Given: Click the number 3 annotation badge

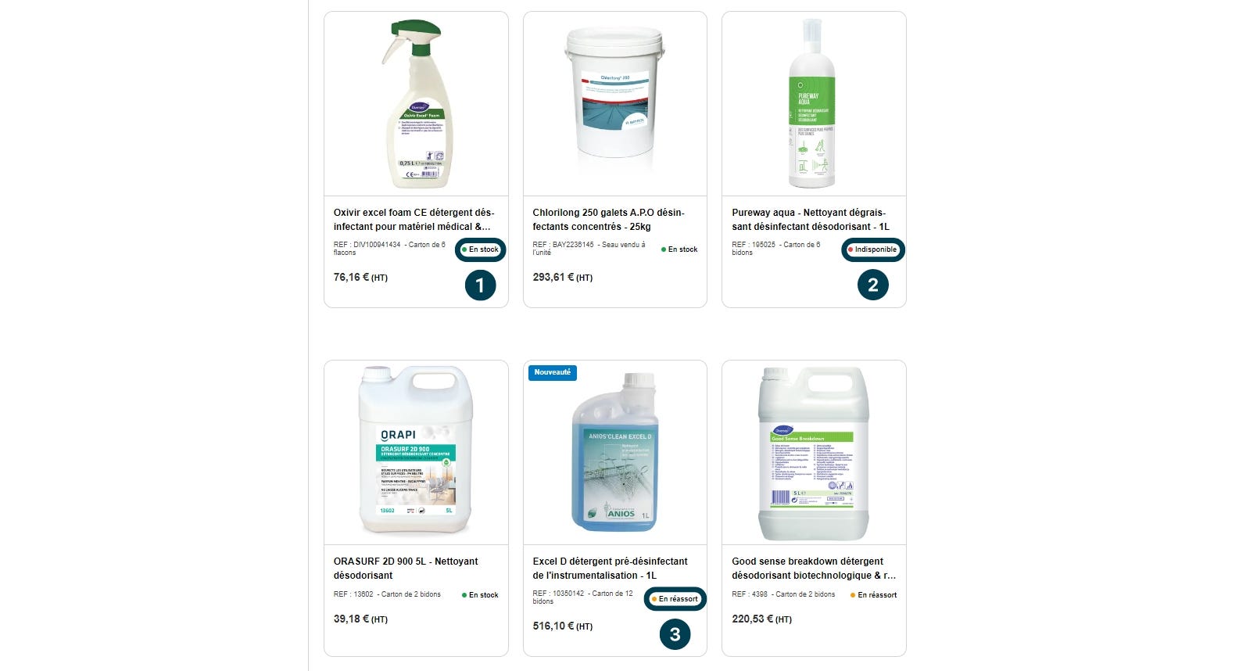Looking at the screenshot, I should 675,634.
